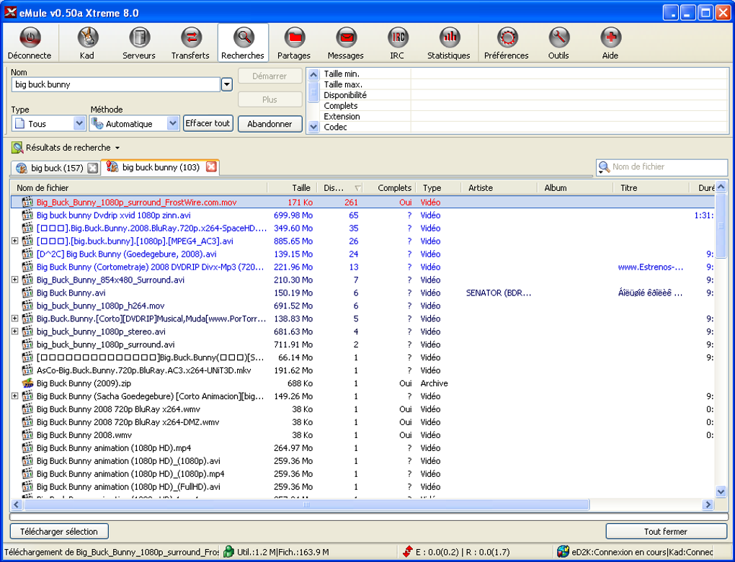Open the Aide help
Viewport: 735px width, 562px height.
(610, 43)
